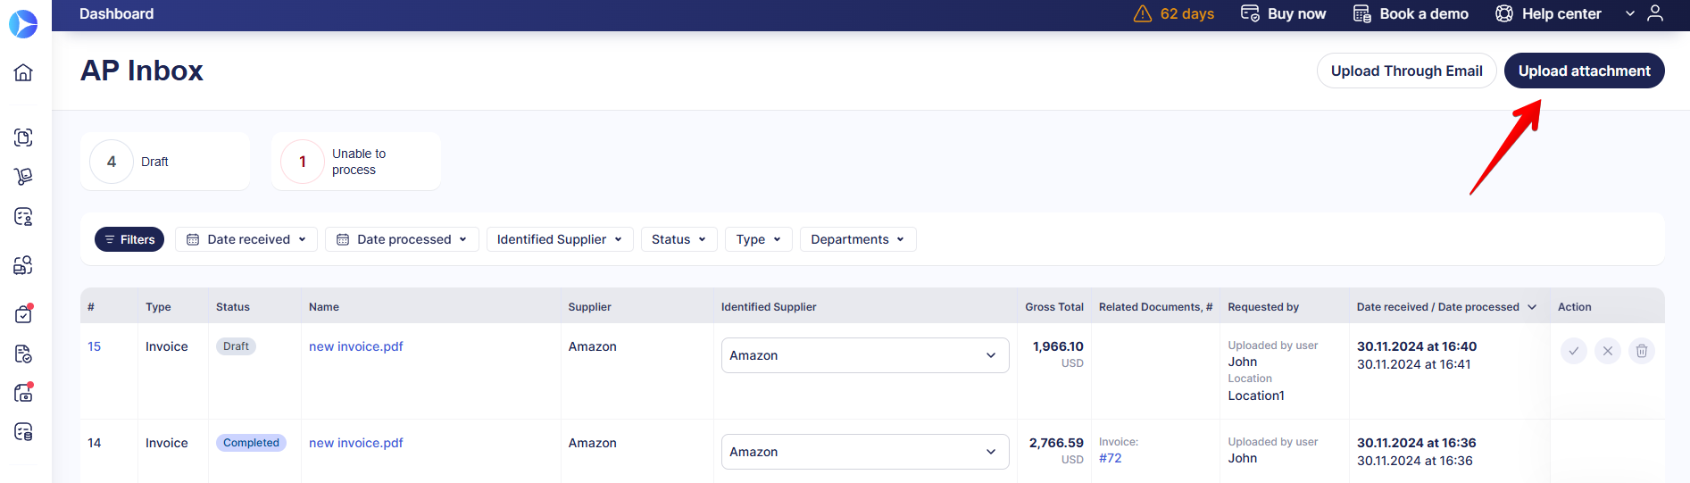The width and height of the screenshot is (1690, 483).
Task: Delete invoice 15 with trash icon
Action: (x=1642, y=351)
